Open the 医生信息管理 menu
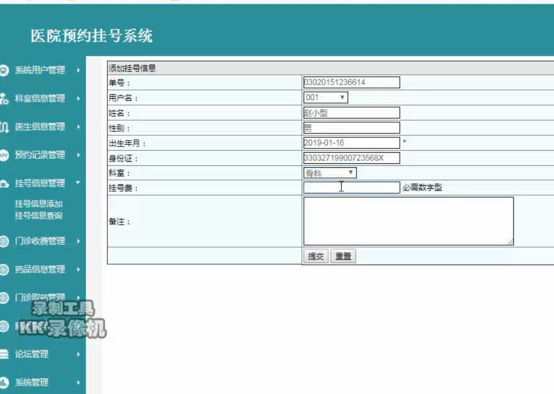The height and width of the screenshot is (394, 554). [x=39, y=127]
